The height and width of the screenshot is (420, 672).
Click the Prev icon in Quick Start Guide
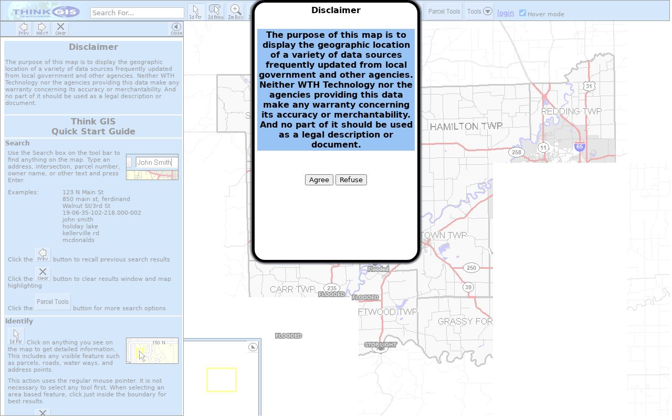click(x=43, y=255)
